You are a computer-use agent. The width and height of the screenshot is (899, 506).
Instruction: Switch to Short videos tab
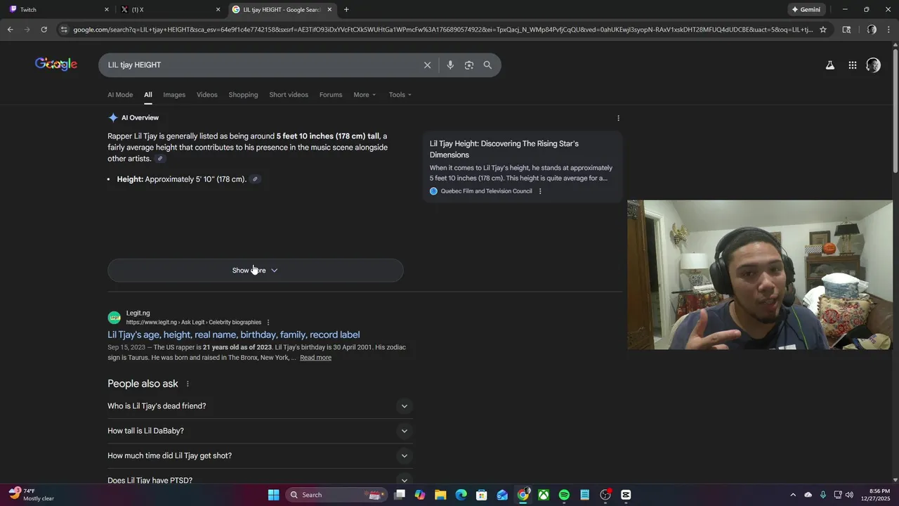pos(289,95)
